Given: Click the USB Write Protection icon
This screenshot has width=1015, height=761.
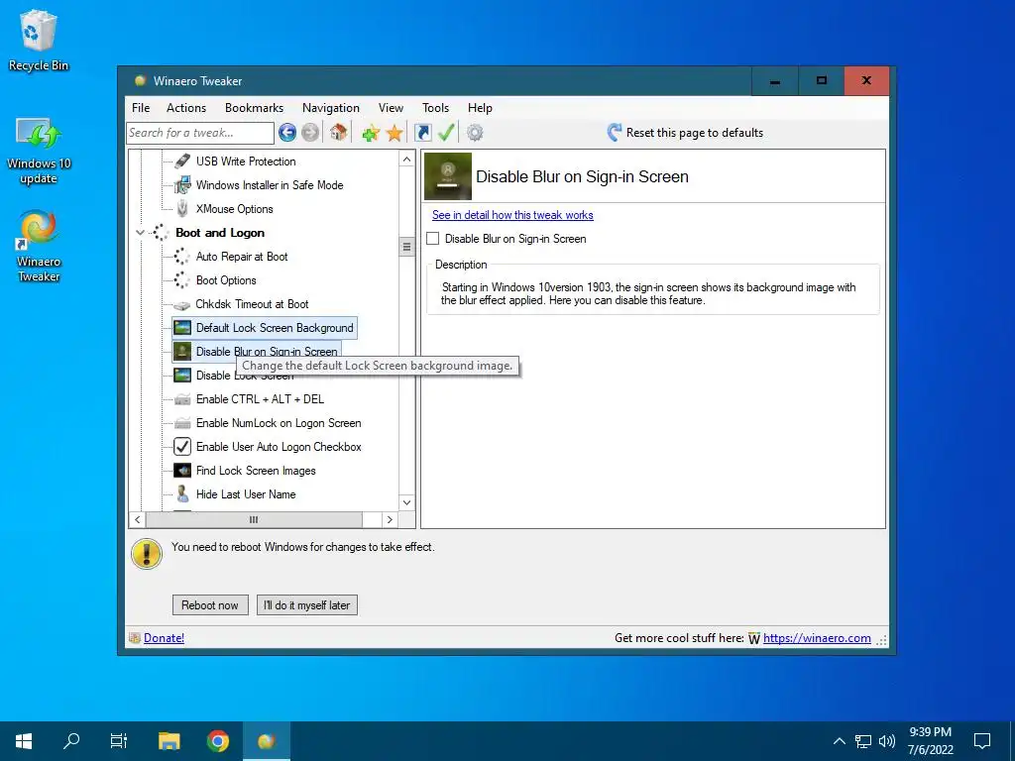Looking at the screenshot, I should pos(182,162).
